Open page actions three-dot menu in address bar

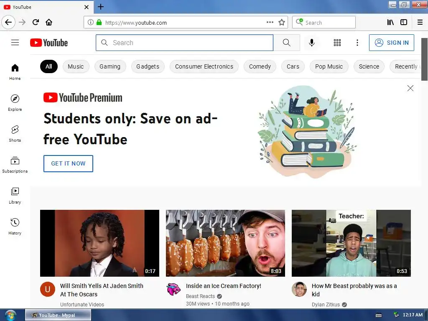tap(270, 22)
